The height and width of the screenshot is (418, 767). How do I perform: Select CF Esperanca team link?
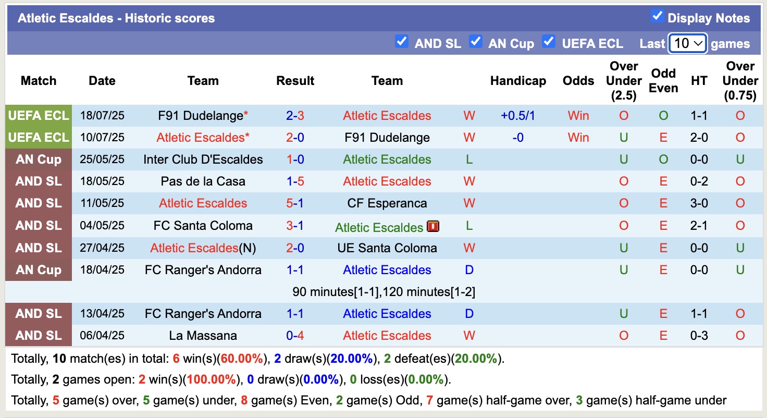pos(387,203)
